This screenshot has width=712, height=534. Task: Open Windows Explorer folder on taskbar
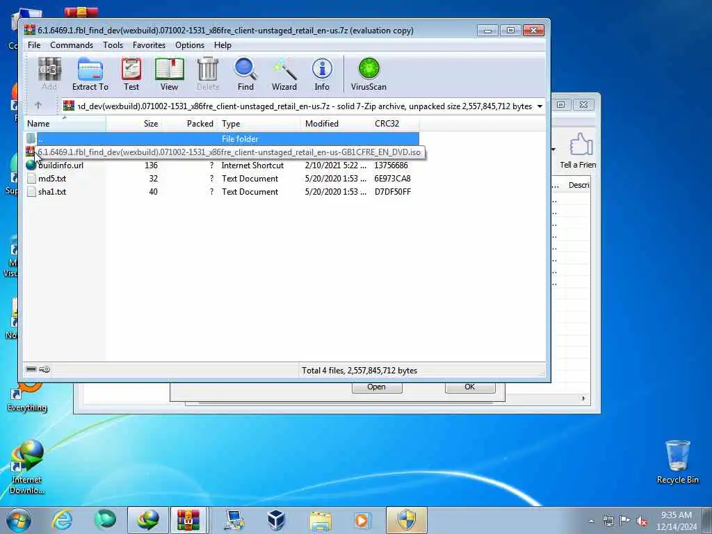pos(320,520)
